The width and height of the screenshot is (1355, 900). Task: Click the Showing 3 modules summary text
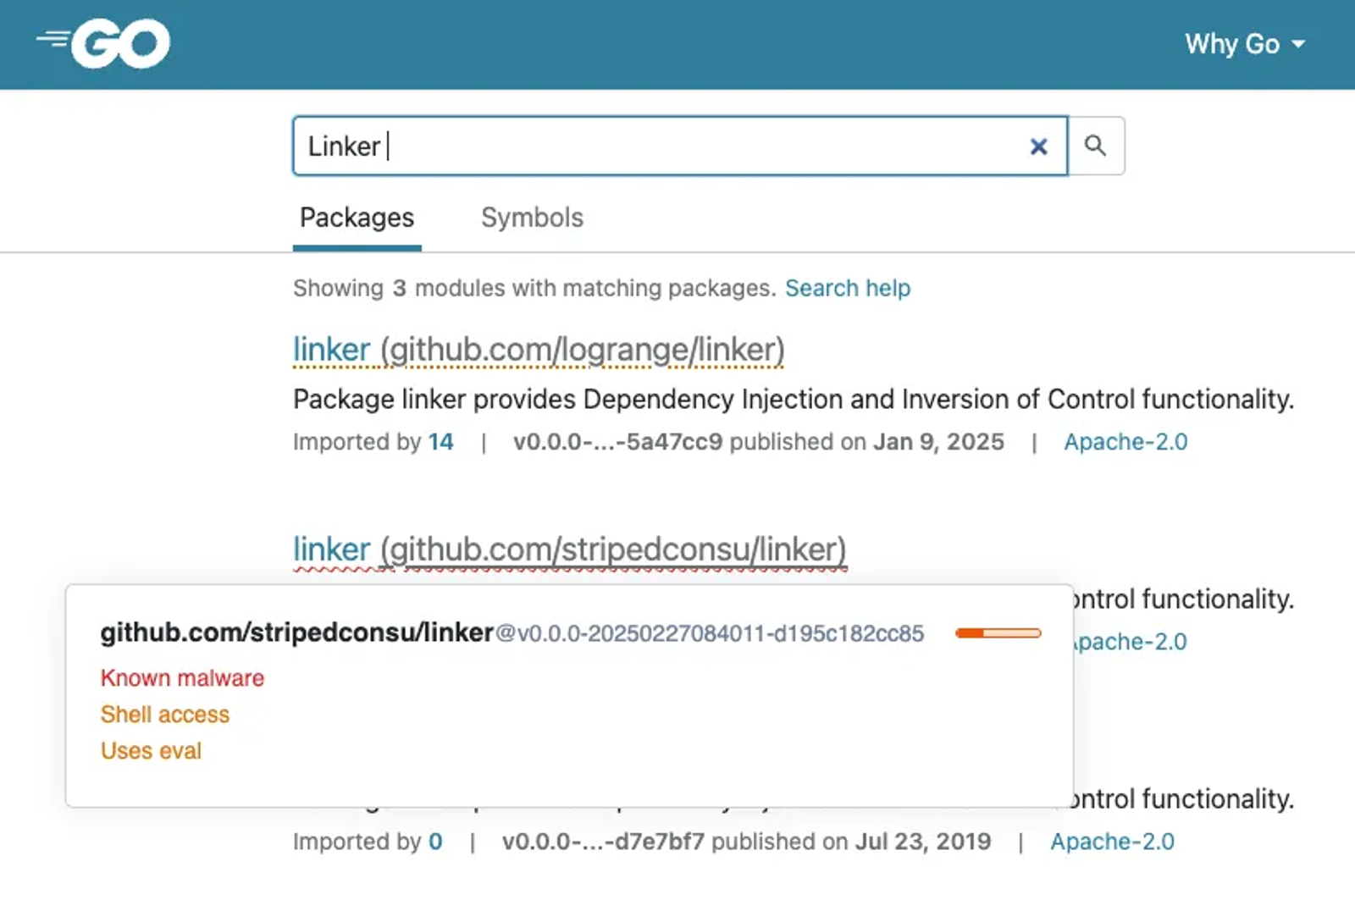(534, 288)
